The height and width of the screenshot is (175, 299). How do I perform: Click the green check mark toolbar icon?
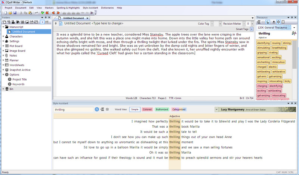(x=43, y=13)
